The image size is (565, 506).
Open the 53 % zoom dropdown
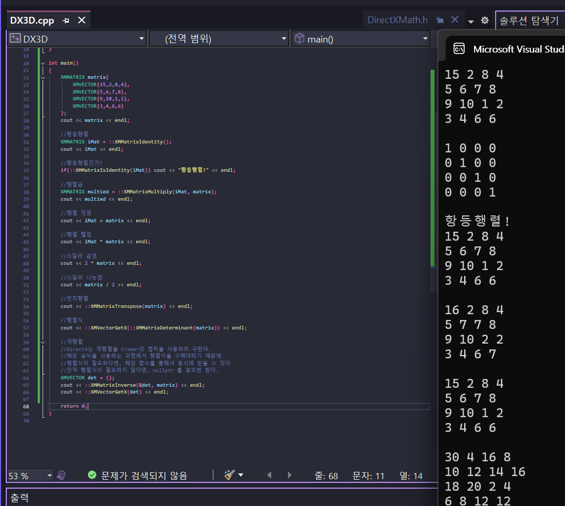pyautogui.click(x=49, y=476)
